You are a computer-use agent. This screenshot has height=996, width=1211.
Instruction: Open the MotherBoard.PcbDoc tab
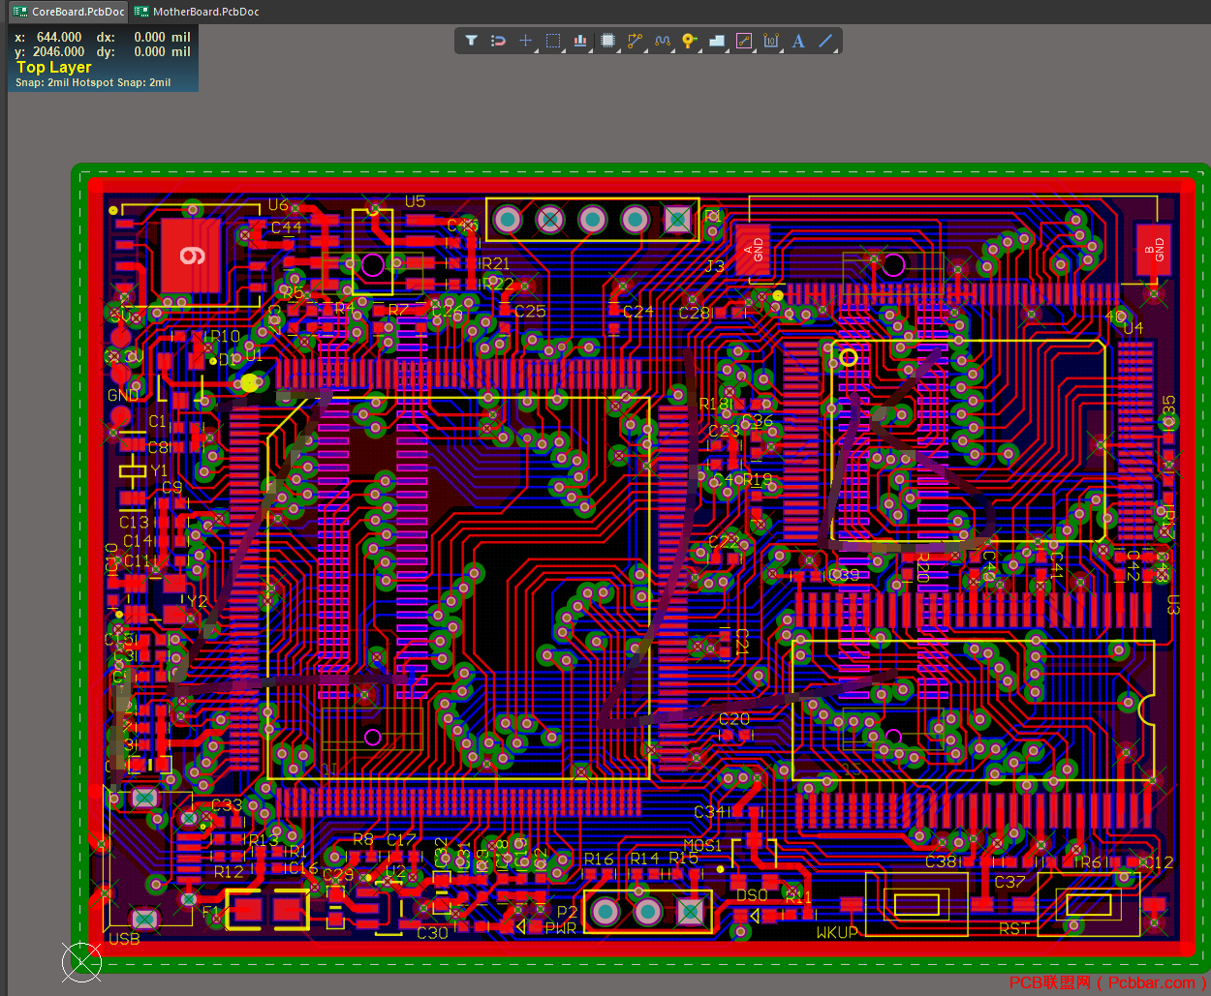(197, 12)
